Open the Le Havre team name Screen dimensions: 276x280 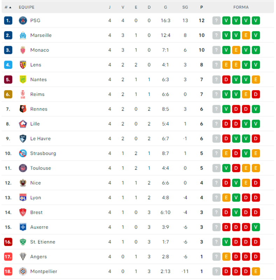[x=40, y=139]
